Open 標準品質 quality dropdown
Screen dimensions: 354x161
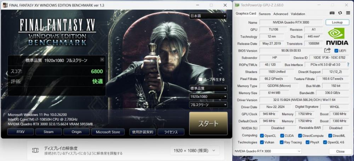pos(208,88)
